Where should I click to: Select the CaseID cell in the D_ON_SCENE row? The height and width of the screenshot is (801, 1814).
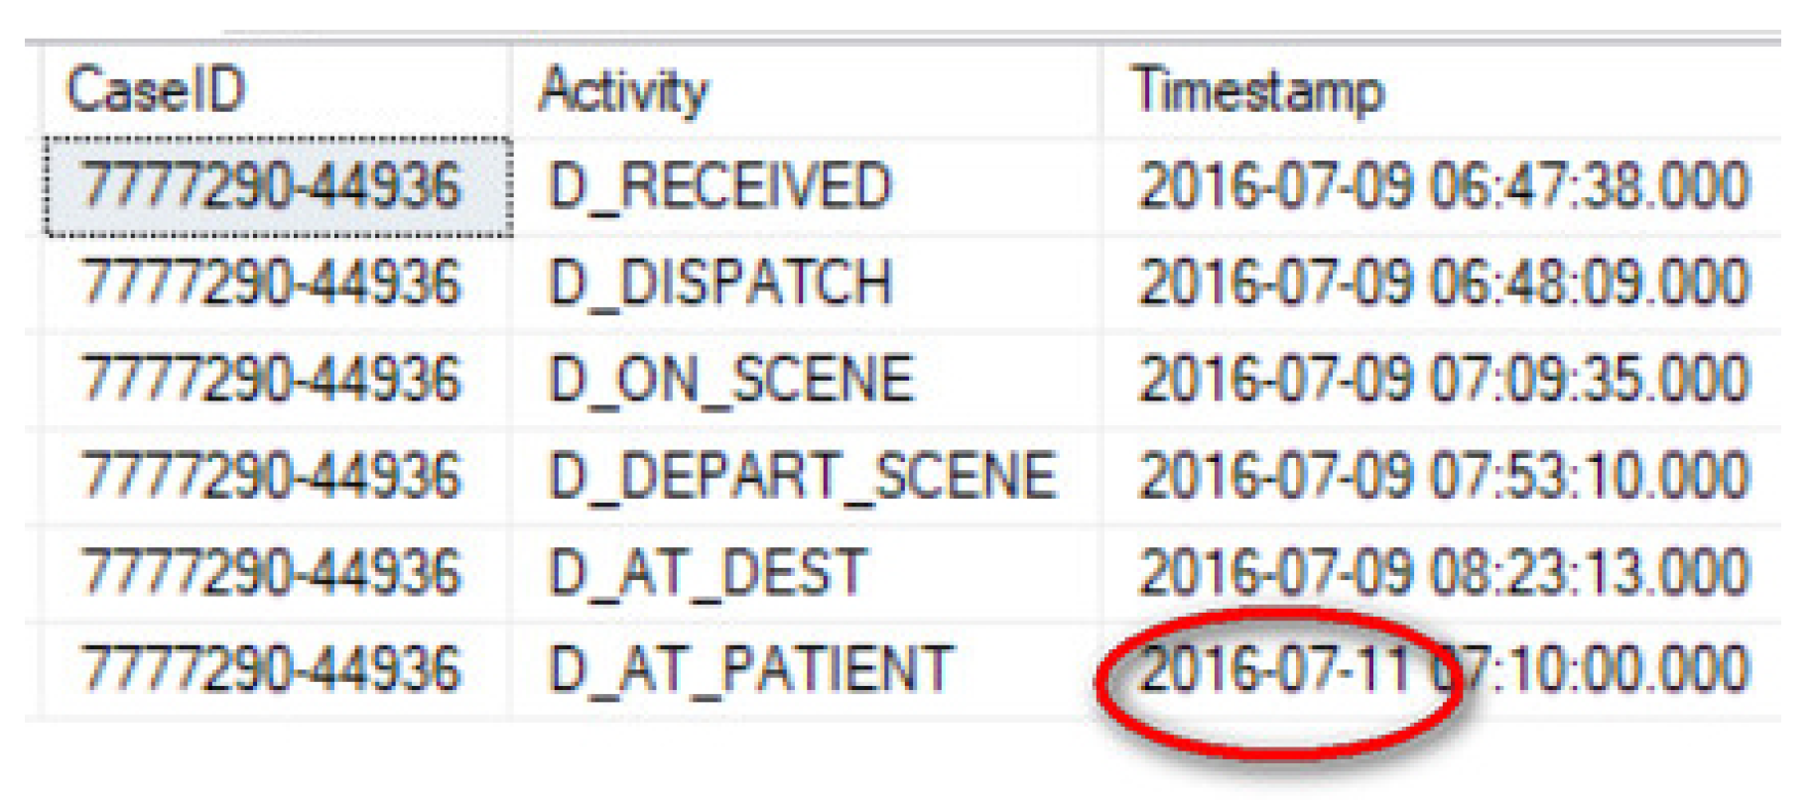coord(278,380)
